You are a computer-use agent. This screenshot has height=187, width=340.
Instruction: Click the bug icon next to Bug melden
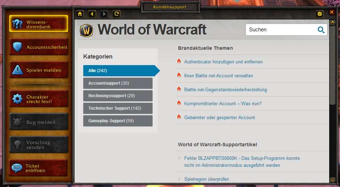pyautogui.click(x=17, y=122)
